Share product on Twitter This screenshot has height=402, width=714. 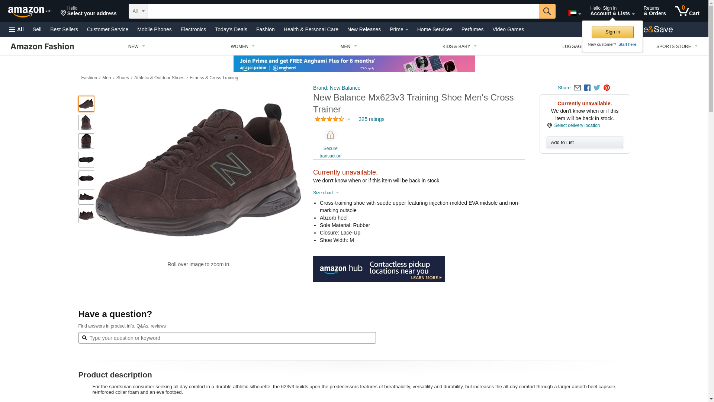[597, 88]
